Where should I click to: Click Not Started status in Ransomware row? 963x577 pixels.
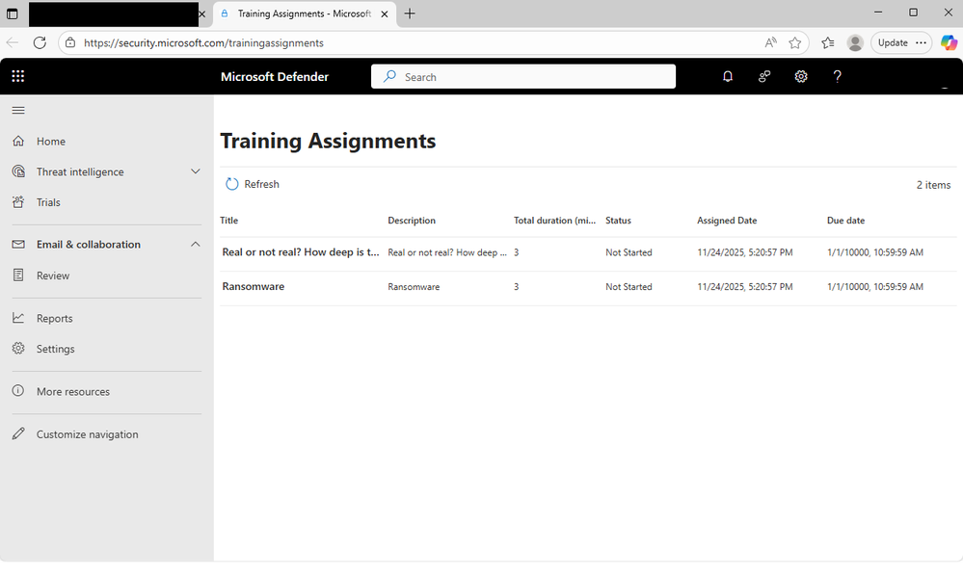click(x=629, y=287)
